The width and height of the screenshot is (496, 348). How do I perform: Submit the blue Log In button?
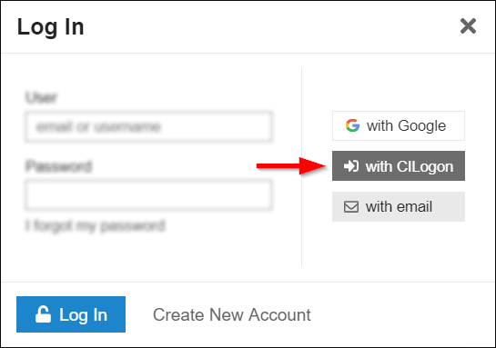(71, 314)
